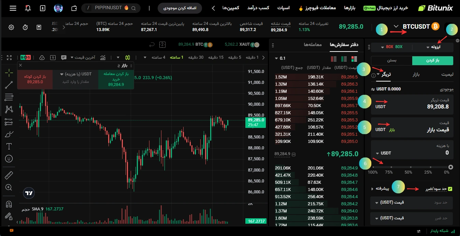Open the calculator tool icon
This screenshot has height=236, width=460.
coord(39,27)
